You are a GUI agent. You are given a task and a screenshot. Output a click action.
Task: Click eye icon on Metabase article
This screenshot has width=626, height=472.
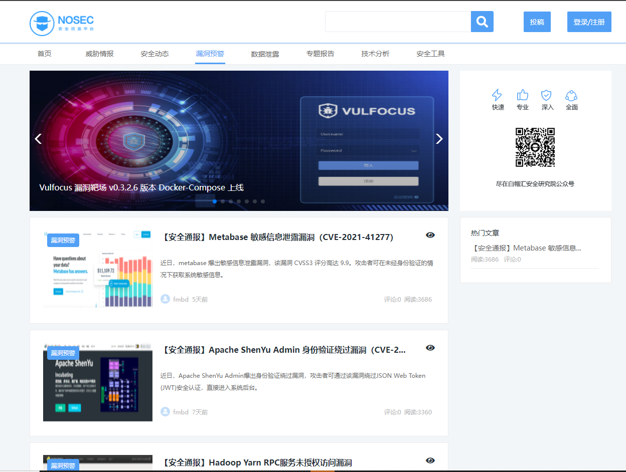(430, 235)
